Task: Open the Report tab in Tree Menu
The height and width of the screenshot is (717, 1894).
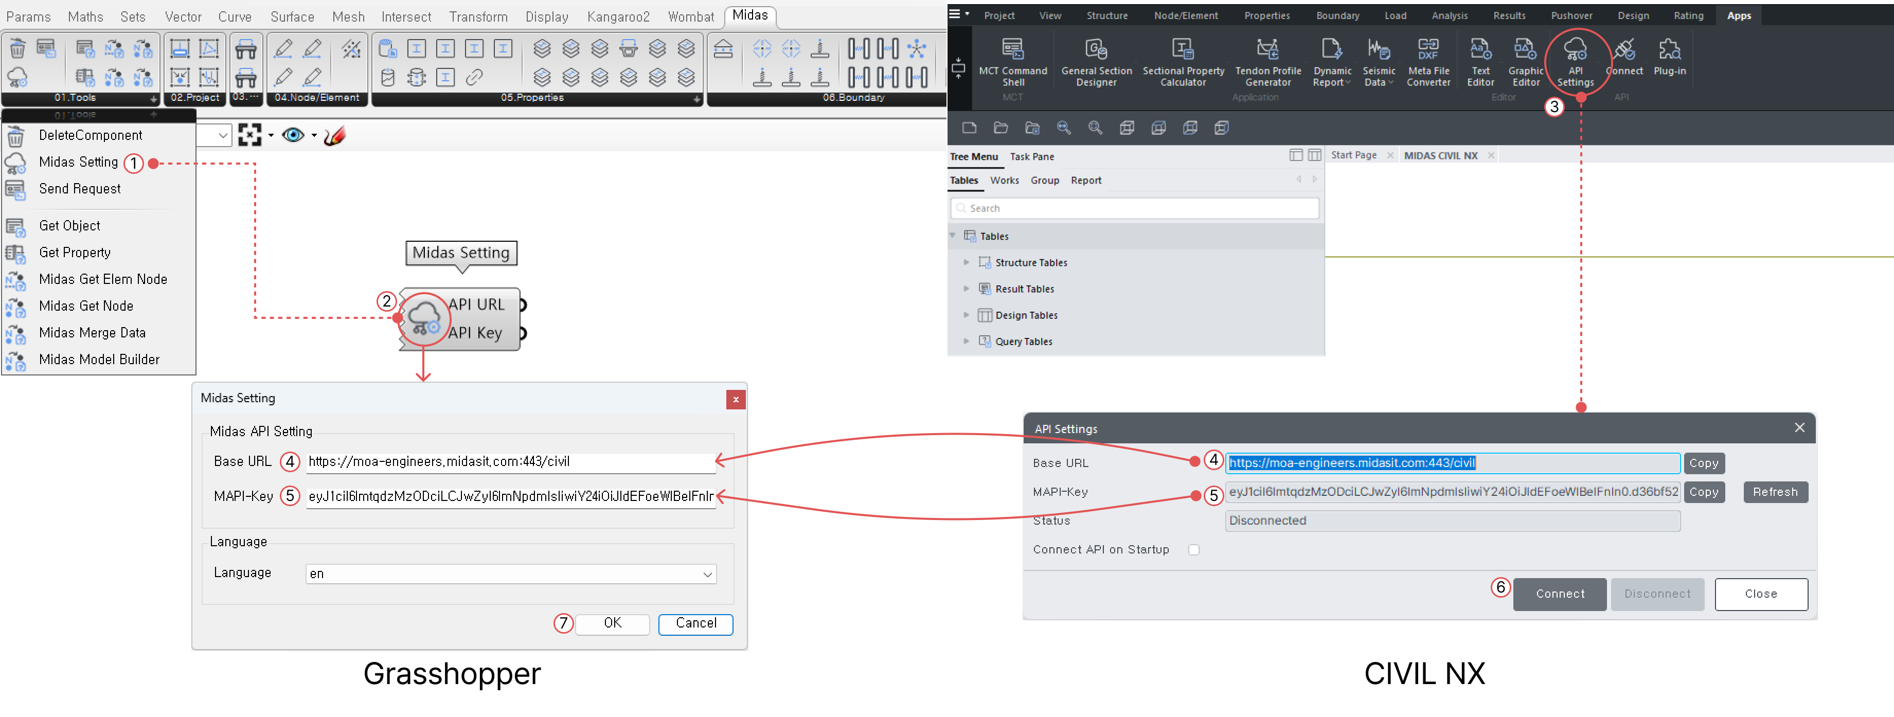Action: [1085, 180]
